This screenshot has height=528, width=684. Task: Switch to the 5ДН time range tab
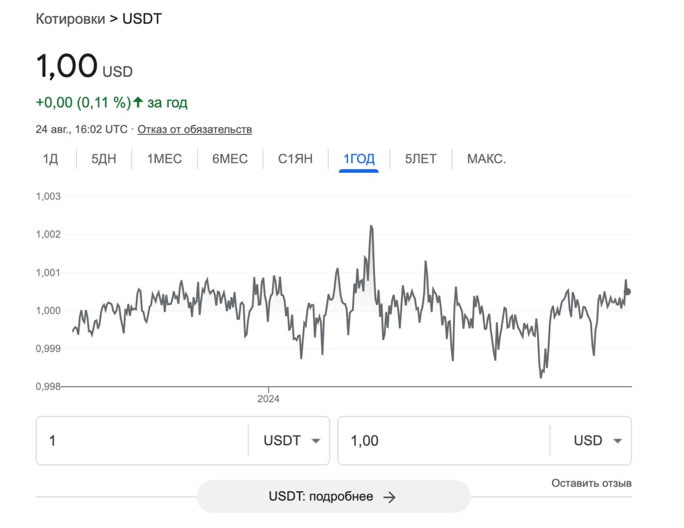pos(103,159)
